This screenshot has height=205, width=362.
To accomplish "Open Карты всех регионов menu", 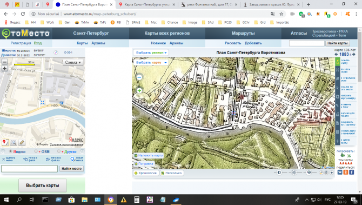I will [167, 34].
